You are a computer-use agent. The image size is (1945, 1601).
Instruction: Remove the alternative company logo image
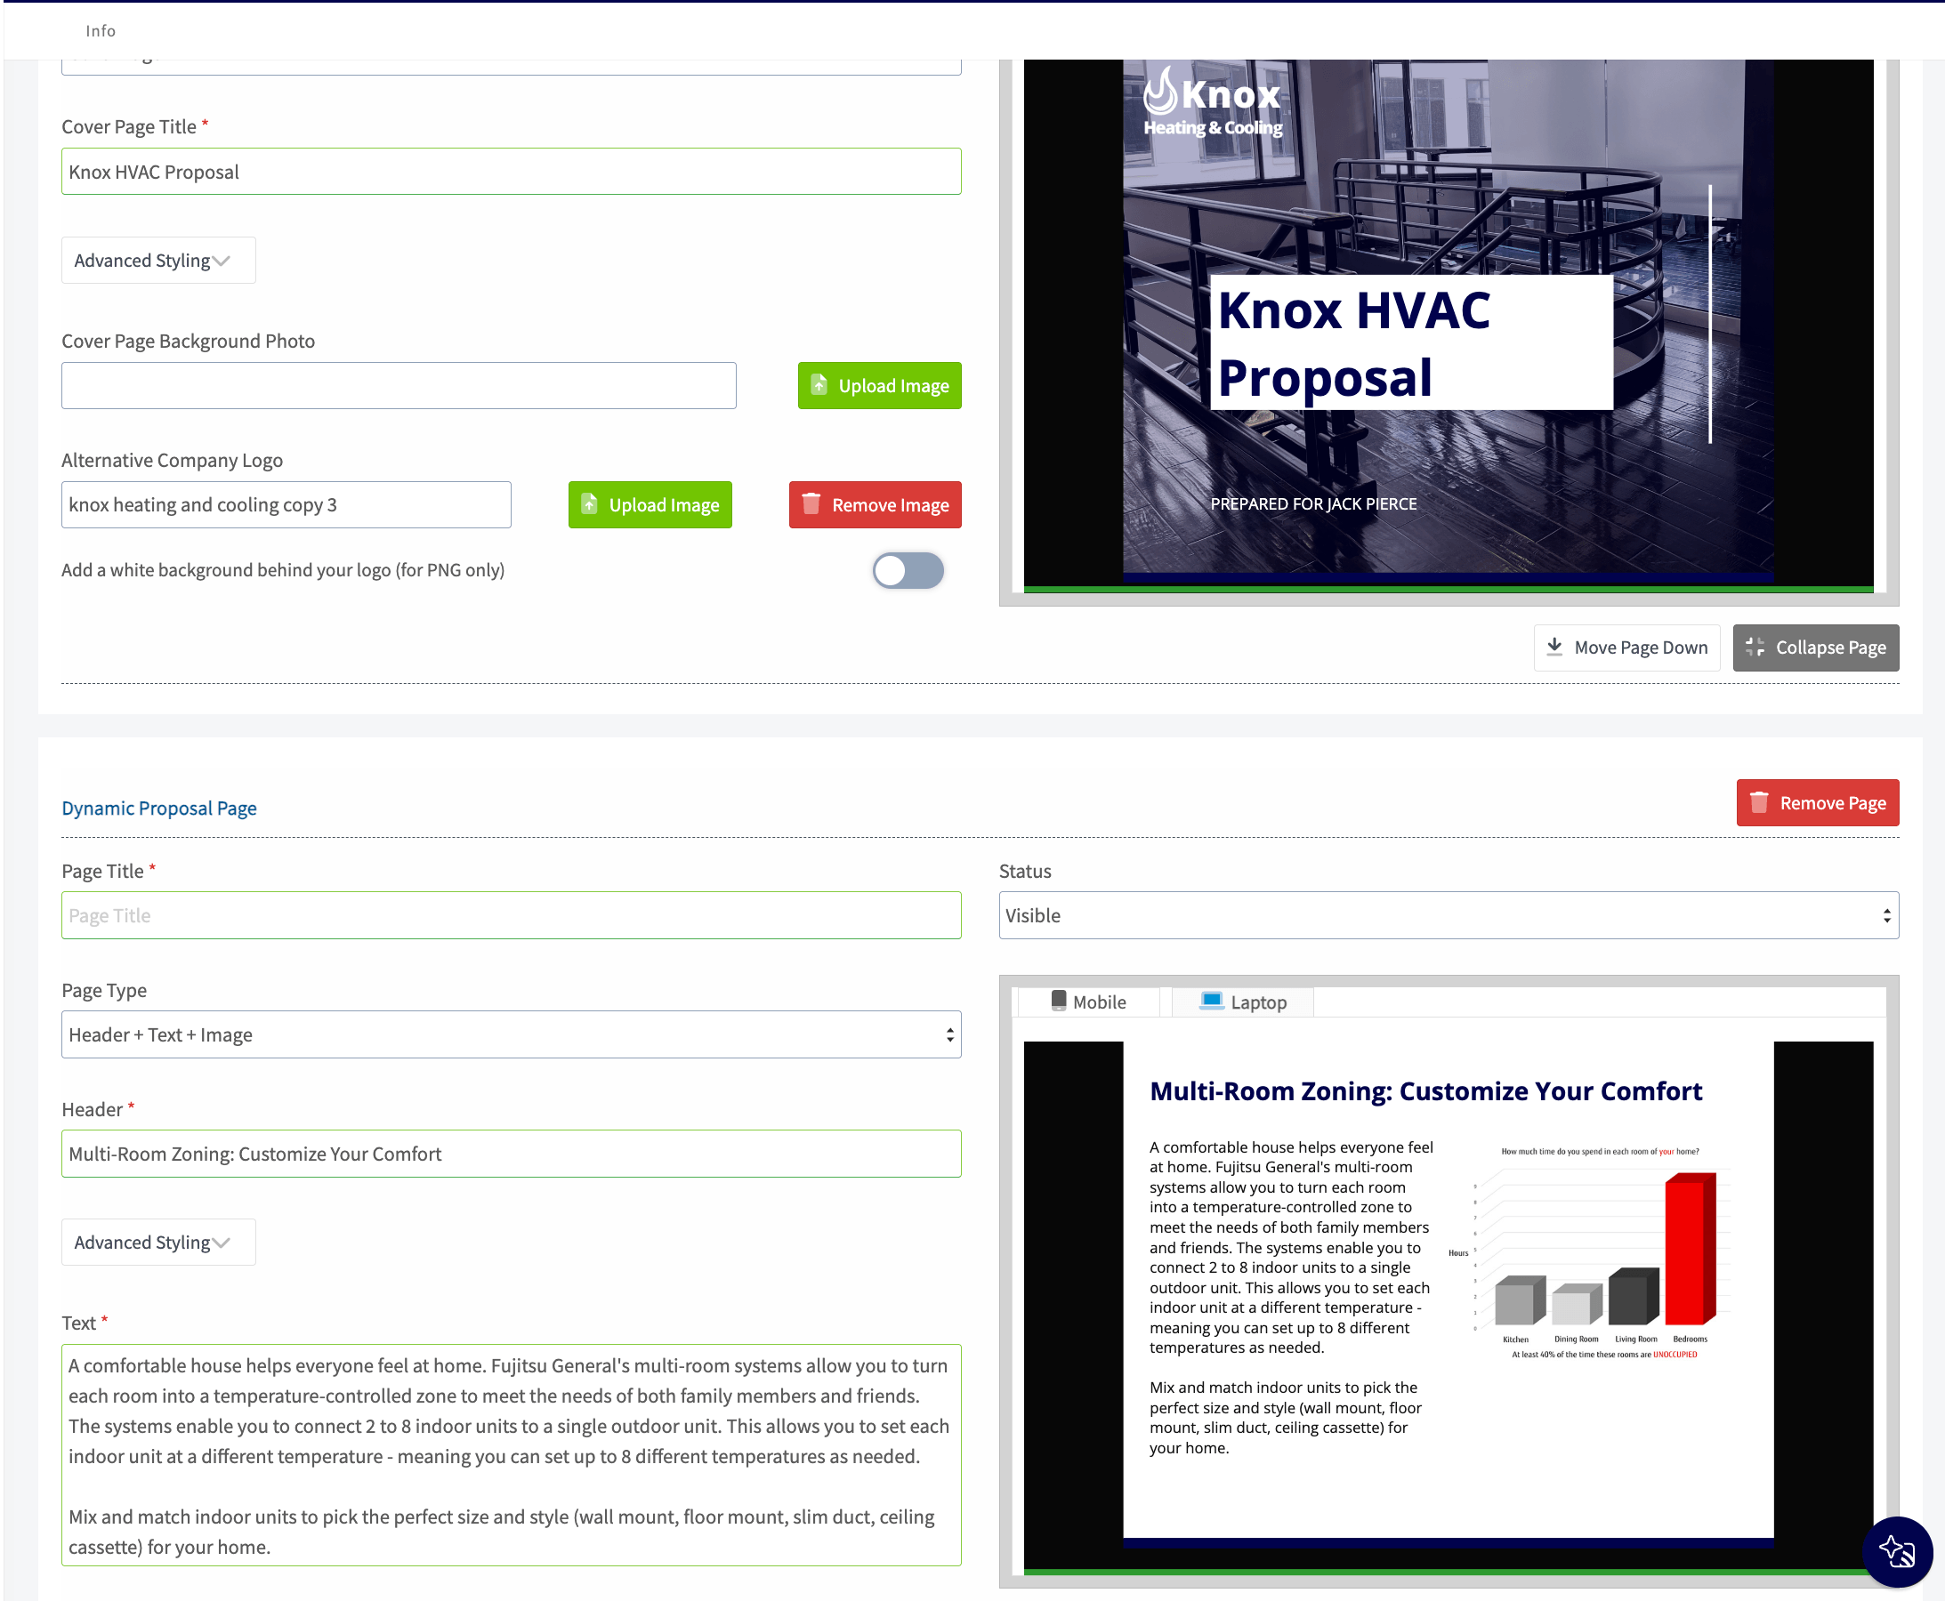875,503
